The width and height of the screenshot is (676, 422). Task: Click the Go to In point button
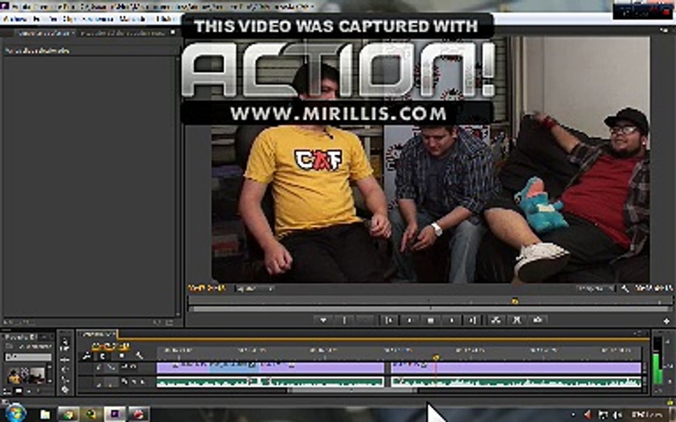tap(388, 320)
